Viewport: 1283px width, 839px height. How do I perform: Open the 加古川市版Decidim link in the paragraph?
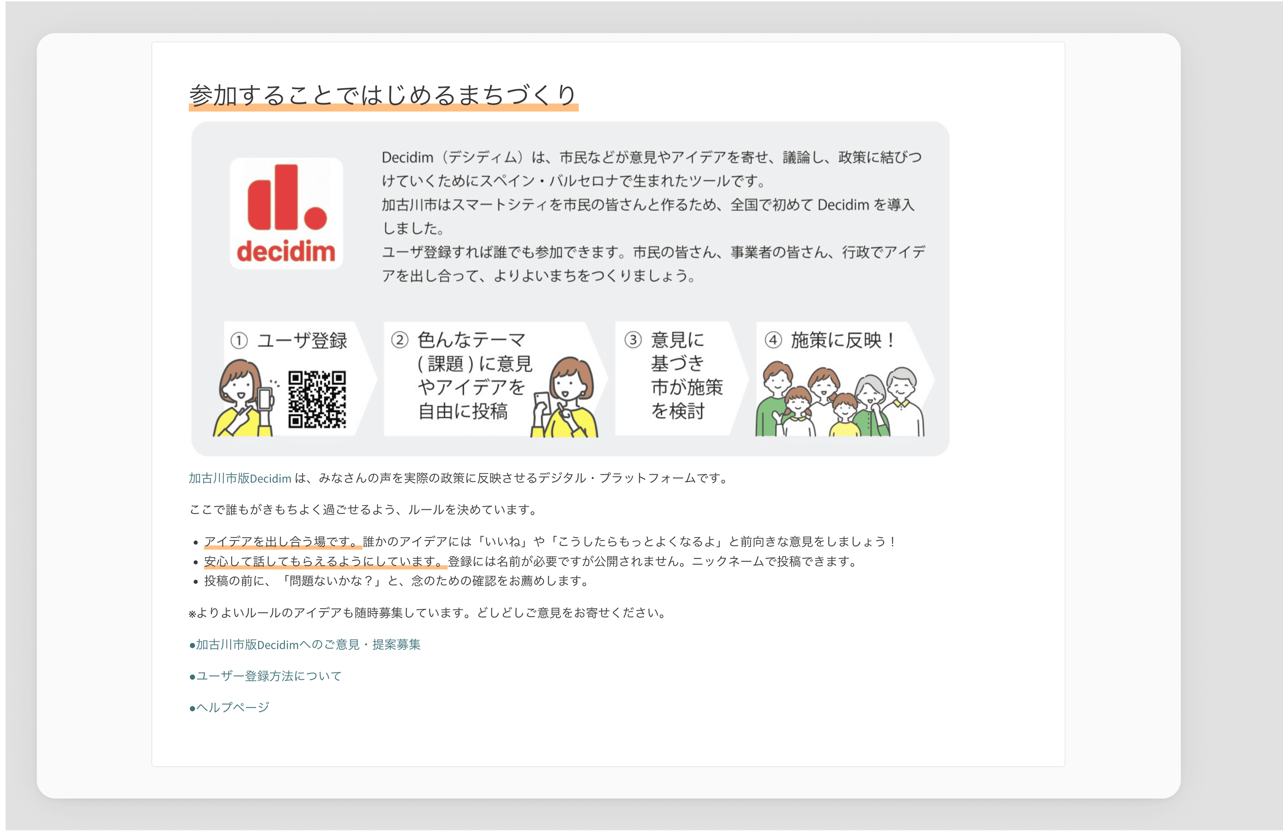coord(240,478)
